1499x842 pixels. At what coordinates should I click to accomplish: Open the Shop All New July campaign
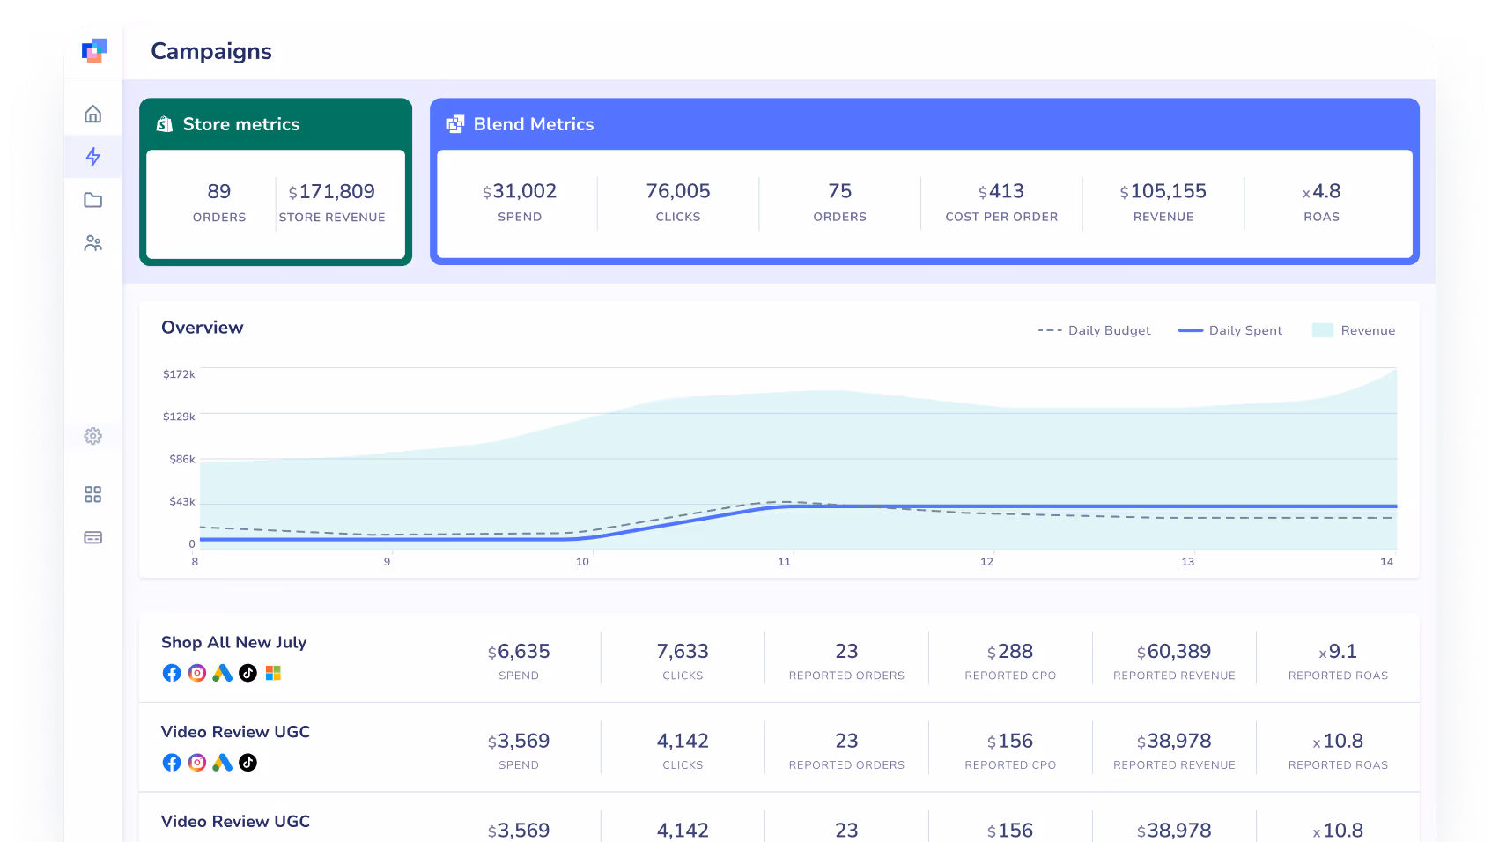[233, 643]
